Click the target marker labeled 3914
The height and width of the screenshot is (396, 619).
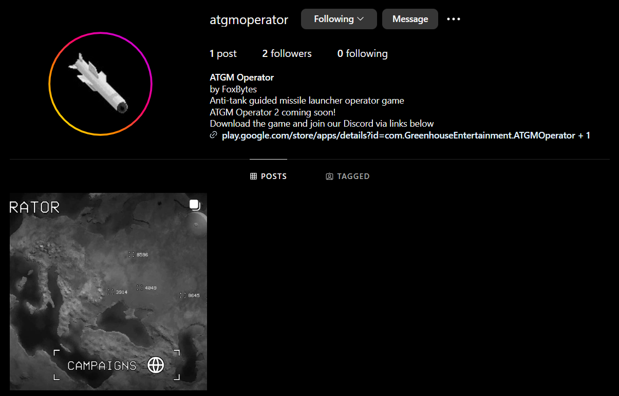(x=110, y=292)
